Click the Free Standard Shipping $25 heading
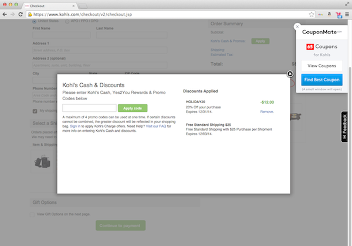Screen dimensions: 352x246 point(208,125)
